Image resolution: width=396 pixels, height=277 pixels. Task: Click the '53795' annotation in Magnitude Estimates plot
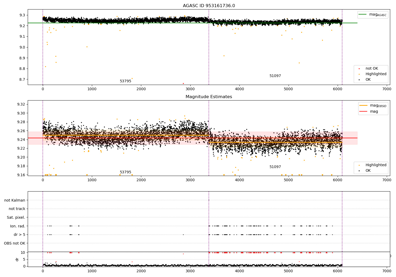tap(125, 172)
